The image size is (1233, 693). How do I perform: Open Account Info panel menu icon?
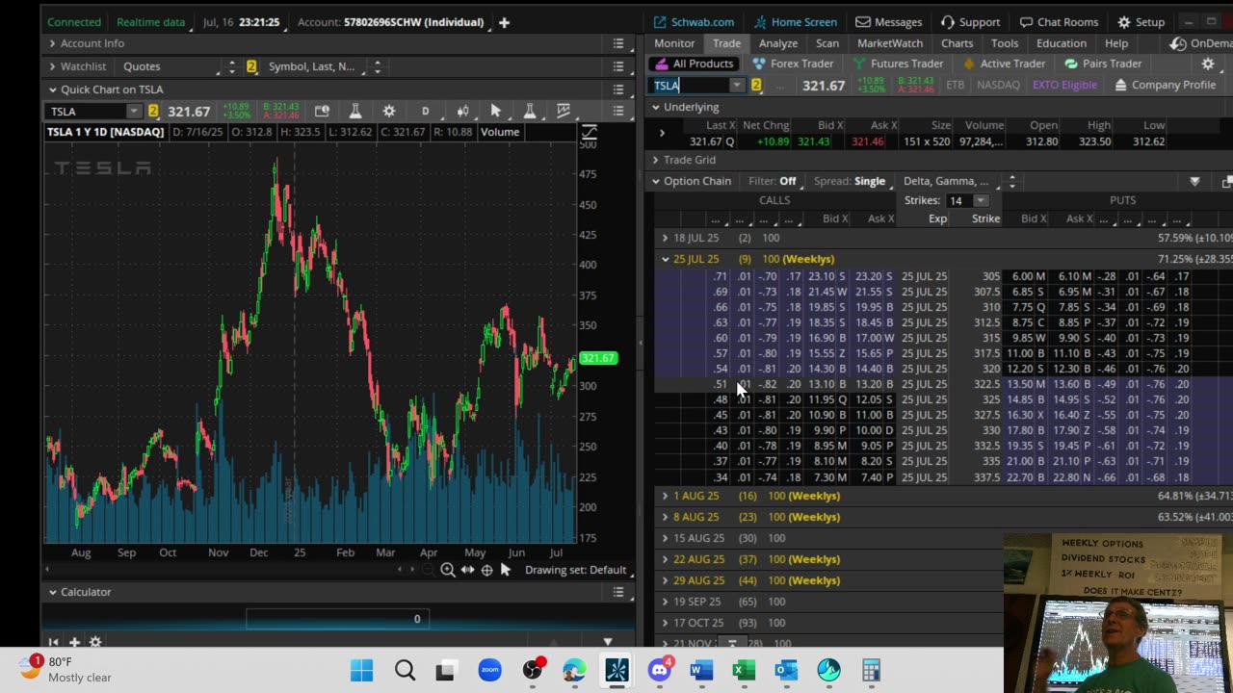(x=618, y=43)
